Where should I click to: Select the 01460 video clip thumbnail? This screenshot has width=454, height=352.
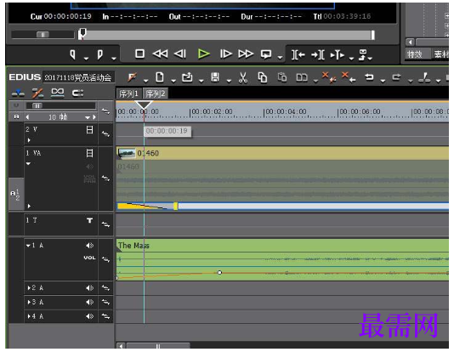(126, 153)
